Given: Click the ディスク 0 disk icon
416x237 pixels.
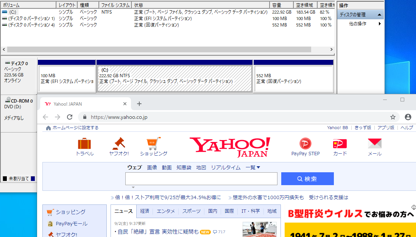Looking at the screenshot, I should pos(8,63).
